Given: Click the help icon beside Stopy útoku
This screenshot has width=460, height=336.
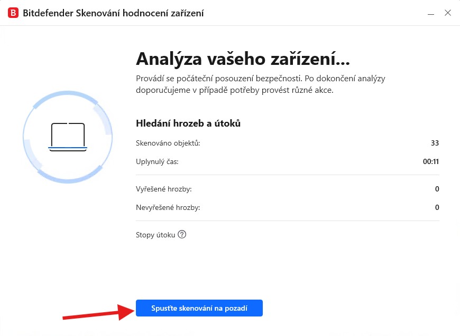Looking at the screenshot, I should coord(182,235).
